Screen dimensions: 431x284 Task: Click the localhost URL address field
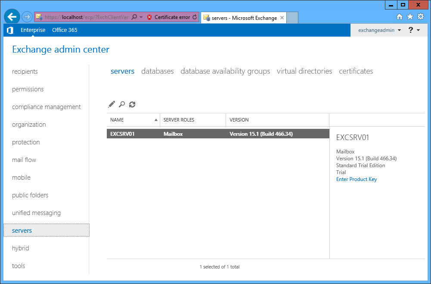click(x=87, y=17)
